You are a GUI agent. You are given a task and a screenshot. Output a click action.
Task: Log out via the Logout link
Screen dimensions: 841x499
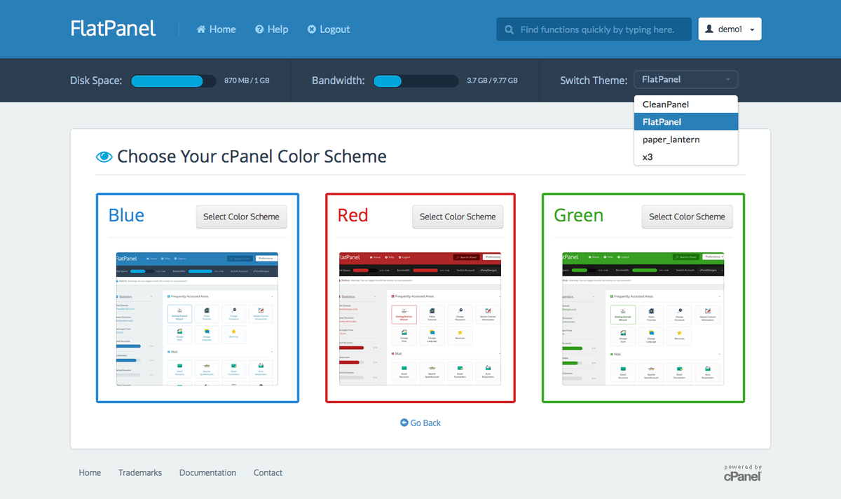pyautogui.click(x=329, y=29)
